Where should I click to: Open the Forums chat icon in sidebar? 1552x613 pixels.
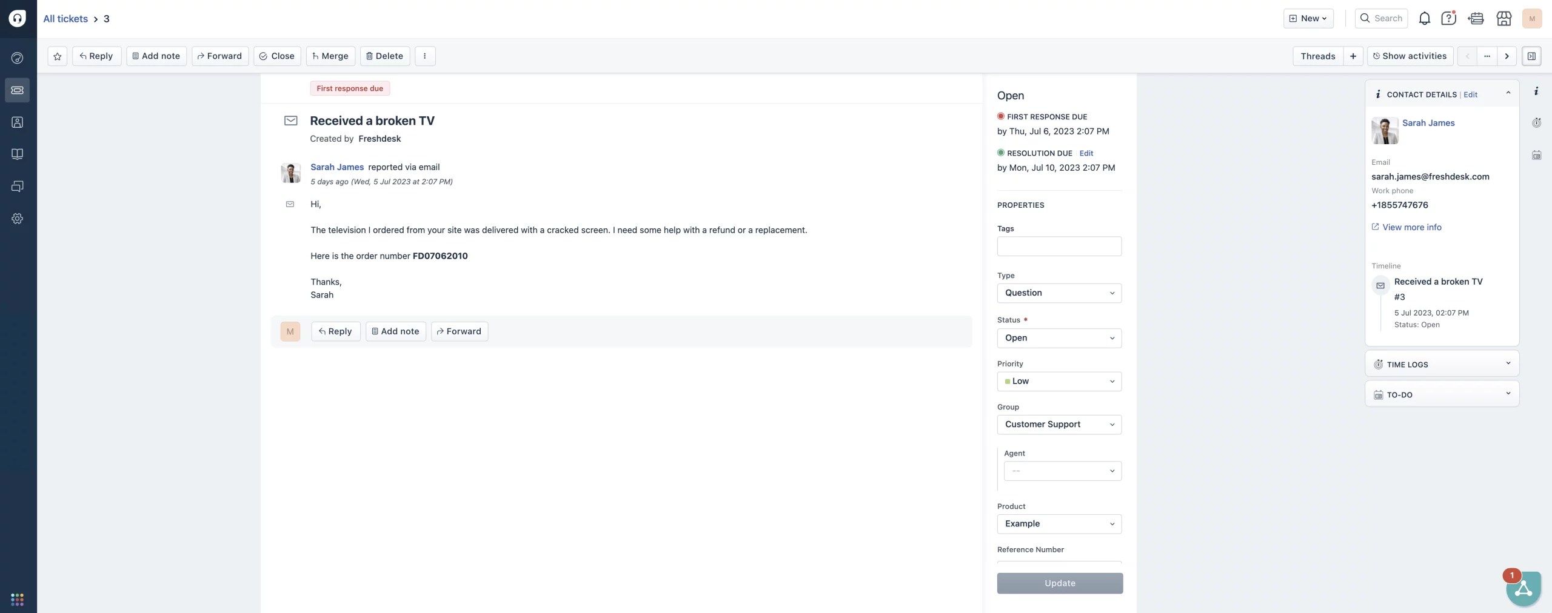click(17, 186)
